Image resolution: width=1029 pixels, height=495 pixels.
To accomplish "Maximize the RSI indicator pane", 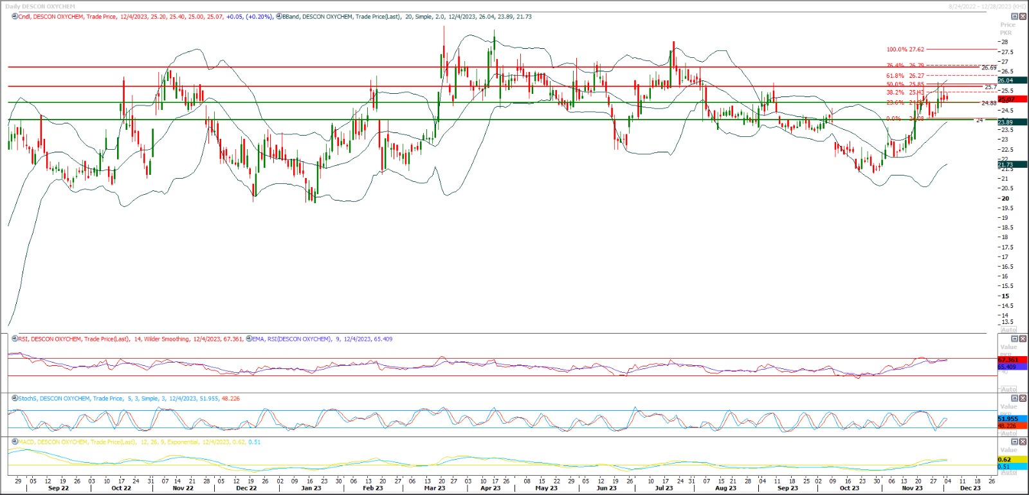I will [x=1015, y=339].
